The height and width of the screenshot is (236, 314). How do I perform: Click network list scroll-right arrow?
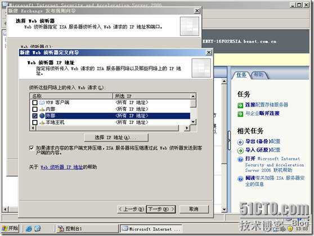[x=187, y=128]
